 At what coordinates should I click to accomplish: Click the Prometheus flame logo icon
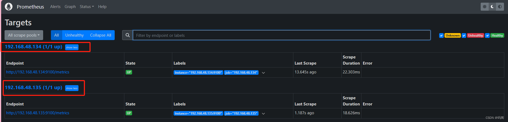click(9, 7)
